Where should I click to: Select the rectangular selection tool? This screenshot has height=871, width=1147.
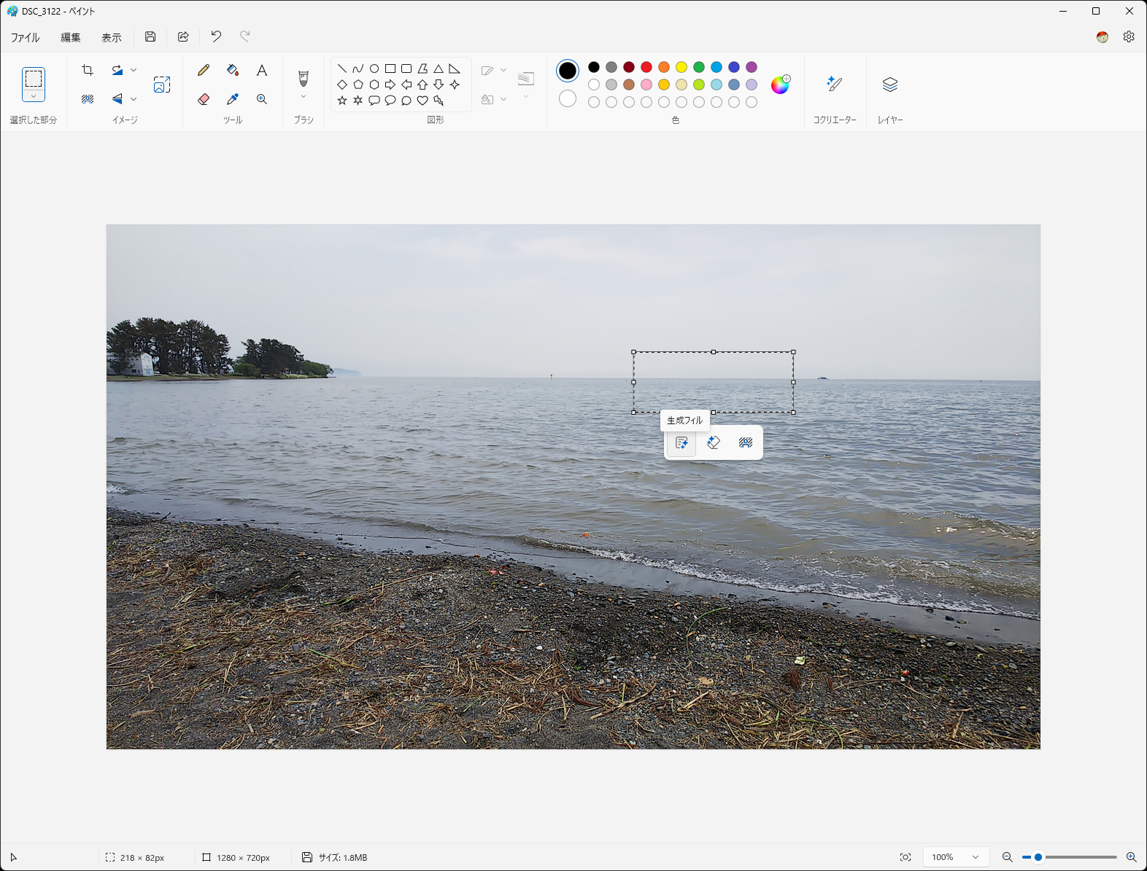pos(34,78)
